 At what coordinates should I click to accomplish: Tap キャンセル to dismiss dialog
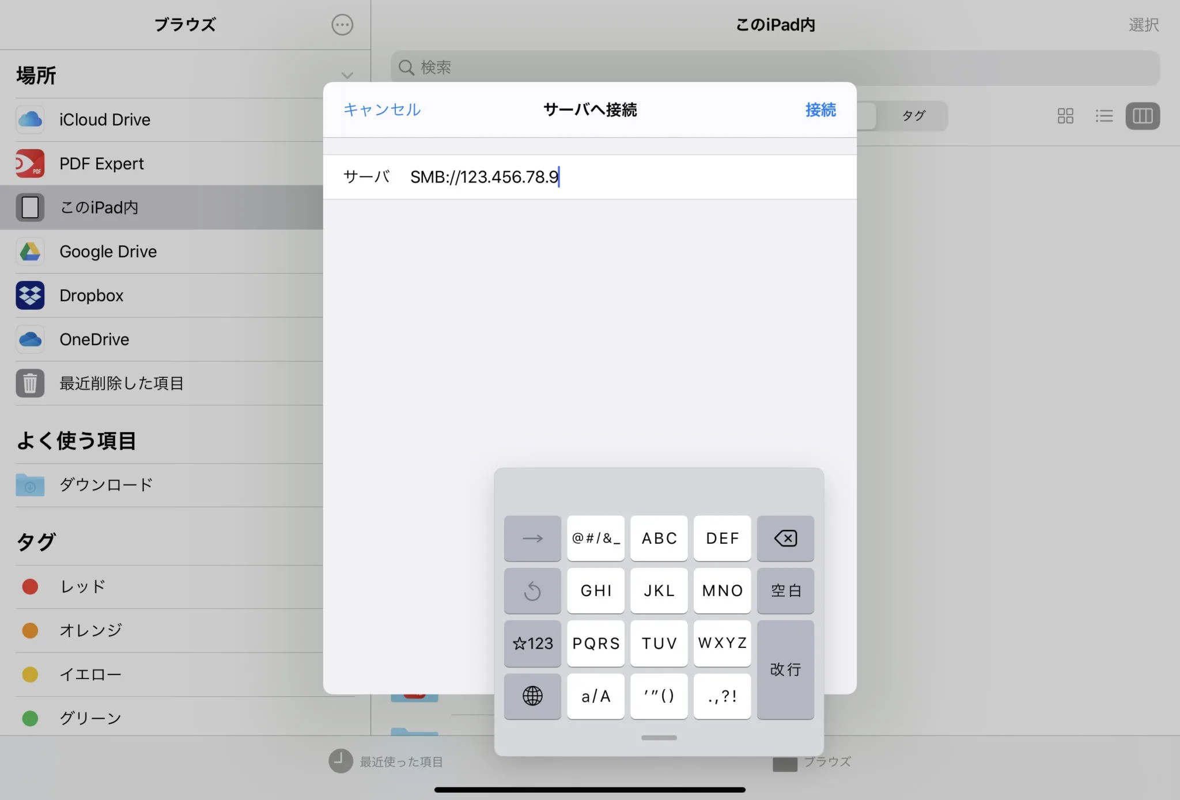pos(382,109)
